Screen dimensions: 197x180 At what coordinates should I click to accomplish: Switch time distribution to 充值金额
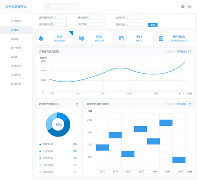[182, 104]
